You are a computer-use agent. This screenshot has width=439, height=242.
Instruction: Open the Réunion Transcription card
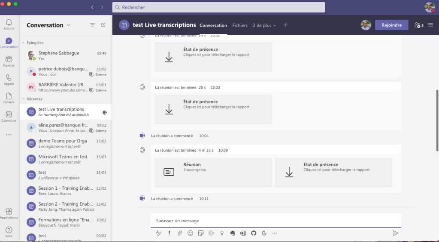tap(213, 172)
